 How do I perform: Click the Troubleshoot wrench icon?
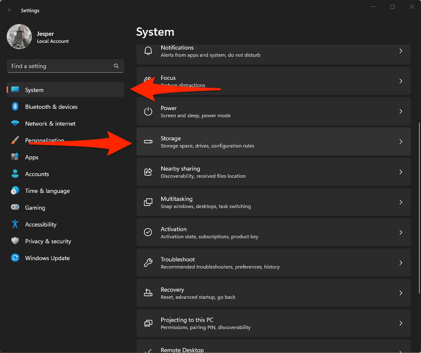[148, 263]
